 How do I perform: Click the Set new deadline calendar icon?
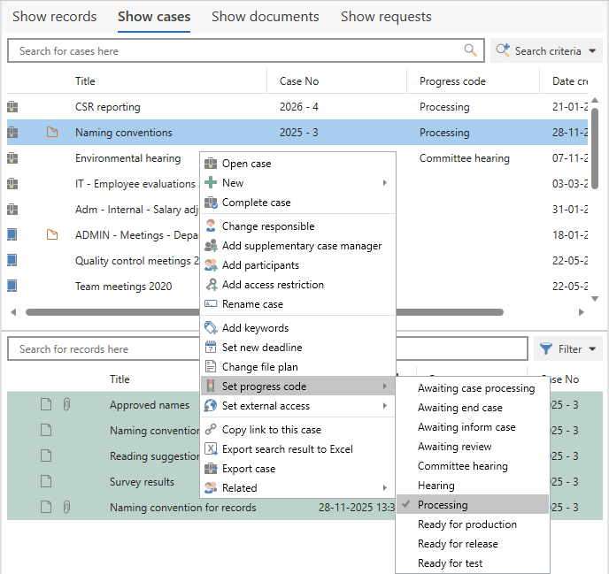pos(211,348)
